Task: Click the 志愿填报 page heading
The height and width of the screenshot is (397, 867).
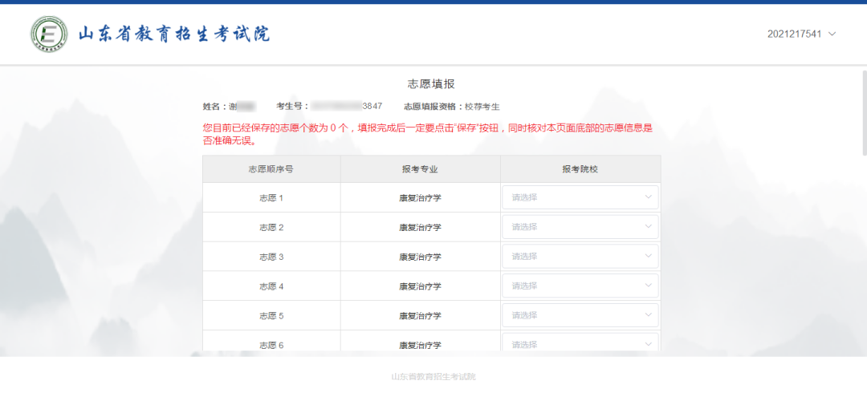Action: click(432, 84)
